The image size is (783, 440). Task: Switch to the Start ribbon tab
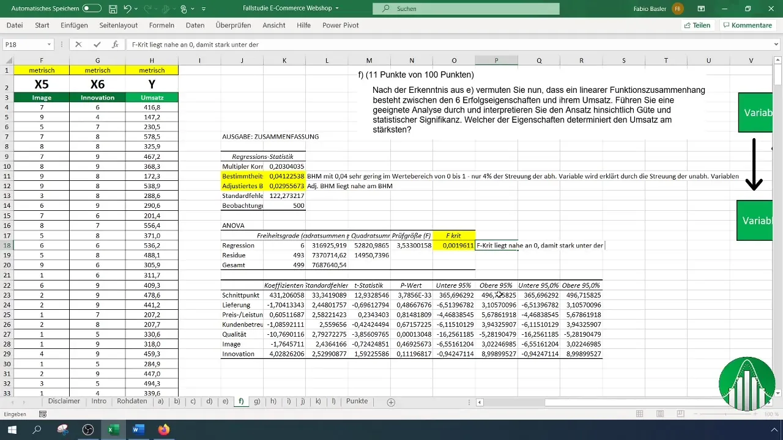(x=42, y=25)
